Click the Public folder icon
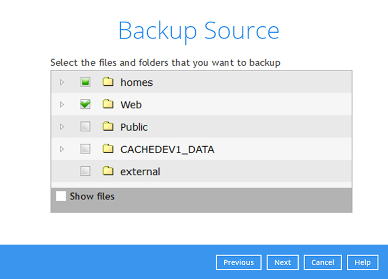 (x=108, y=127)
